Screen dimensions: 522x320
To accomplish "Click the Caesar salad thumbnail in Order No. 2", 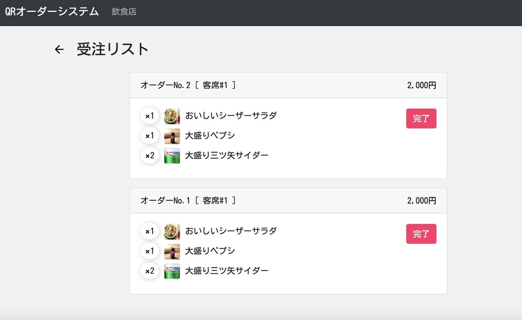I will [172, 116].
